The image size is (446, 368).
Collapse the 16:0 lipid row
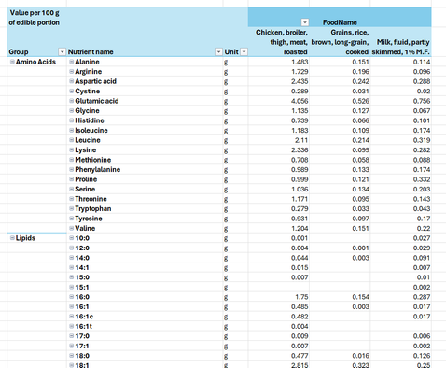(72, 297)
